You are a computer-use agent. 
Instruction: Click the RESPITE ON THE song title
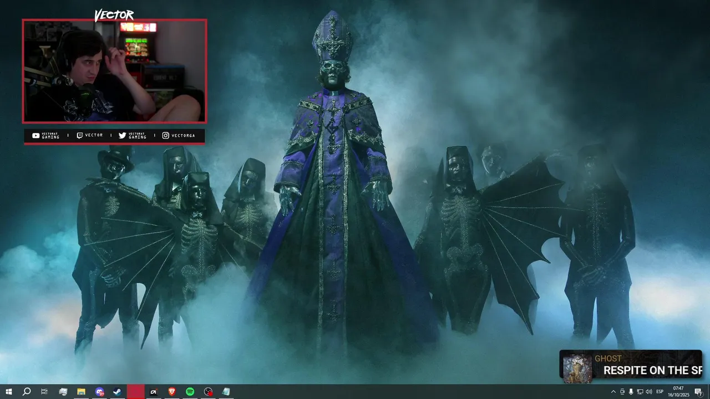(653, 371)
